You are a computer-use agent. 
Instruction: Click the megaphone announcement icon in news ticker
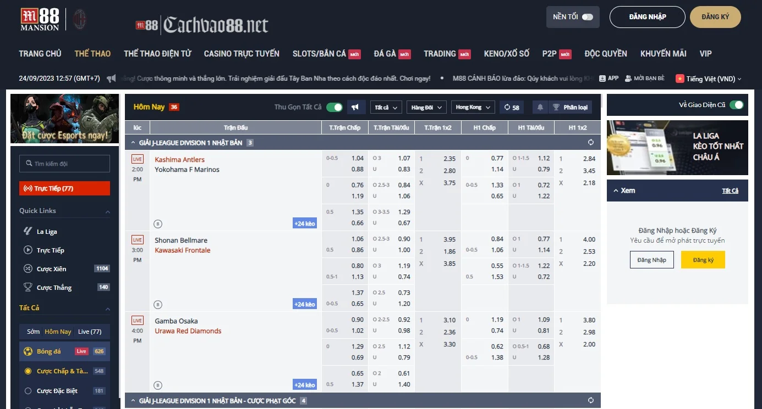(111, 79)
